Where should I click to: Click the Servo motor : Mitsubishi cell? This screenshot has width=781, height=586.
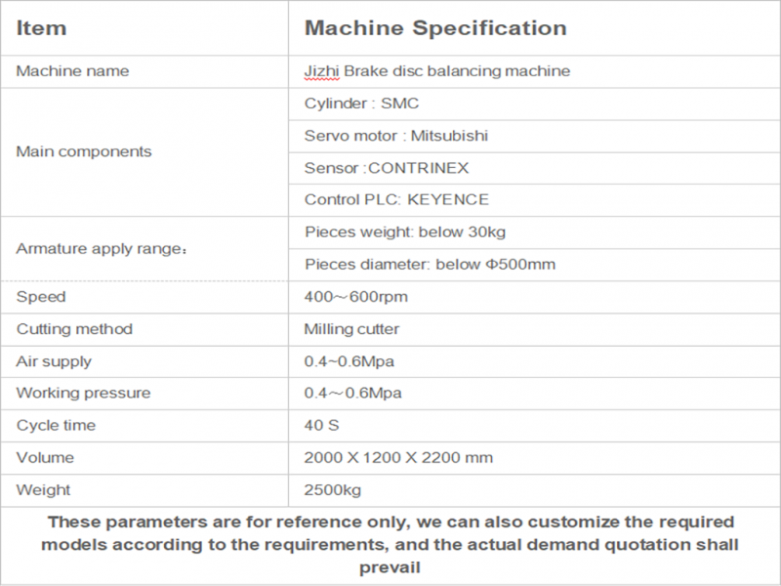point(396,136)
